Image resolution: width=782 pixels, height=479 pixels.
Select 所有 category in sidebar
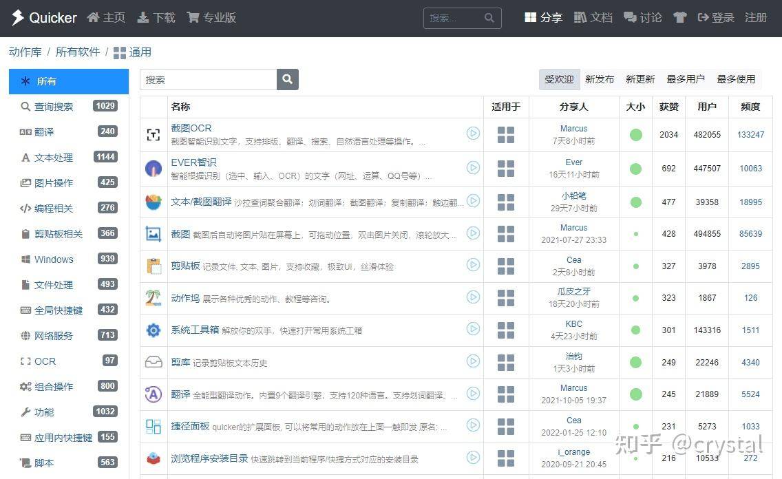(69, 81)
